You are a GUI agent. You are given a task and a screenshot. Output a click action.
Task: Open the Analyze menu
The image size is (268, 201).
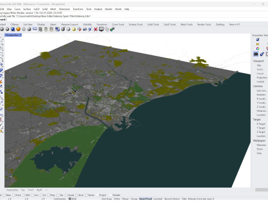[x=98, y=9]
